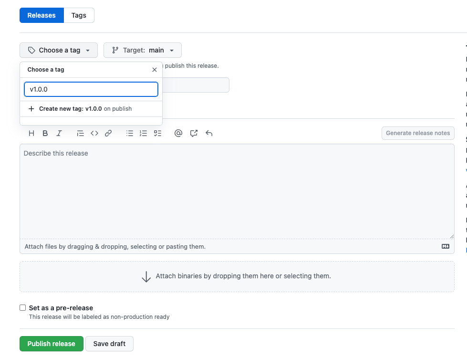467x358 pixels.
Task: Toggle Italic formatting icon
Action: (59, 133)
